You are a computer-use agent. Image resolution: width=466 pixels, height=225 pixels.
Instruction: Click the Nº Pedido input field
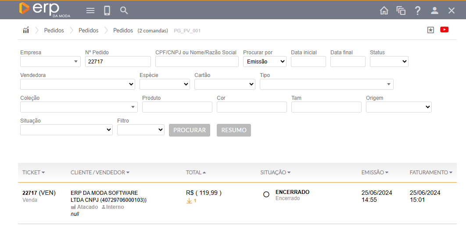pos(118,62)
